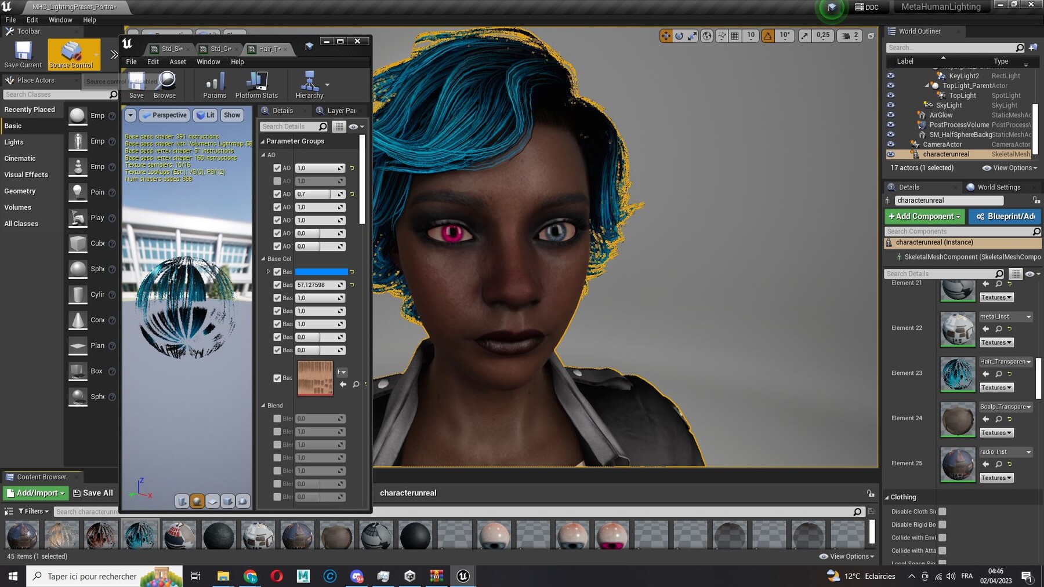The height and width of the screenshot is (587, 1044).
Task: Toggle grid snapping icon in viewport
Action: 735,36
